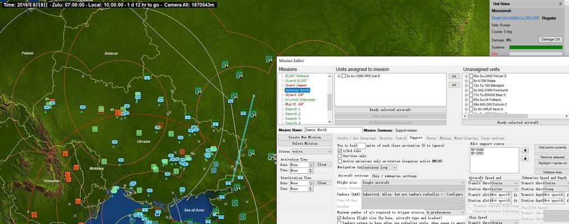Screen dimensions: 569x224
Task: Tick the 5x MiG-31BM Foxhound checkbox
Action: tap(471, 90)
